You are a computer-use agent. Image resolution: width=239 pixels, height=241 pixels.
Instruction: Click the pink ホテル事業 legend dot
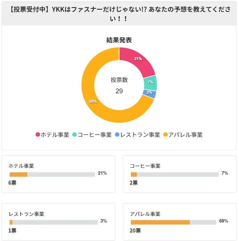pyautogui.click(x=38, y=135)
